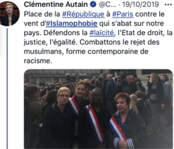Enlarge the attached rally photo
Viewport: 174px width, 149px height.
[98, 109]
